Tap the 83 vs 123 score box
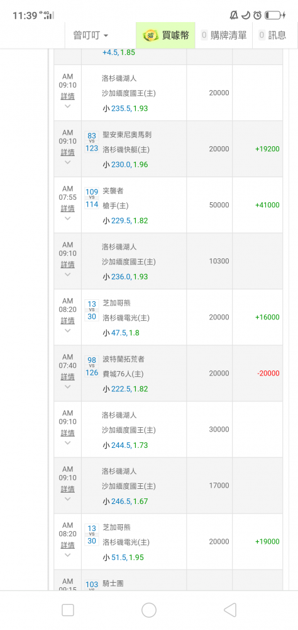 click(x=92, y=142)
